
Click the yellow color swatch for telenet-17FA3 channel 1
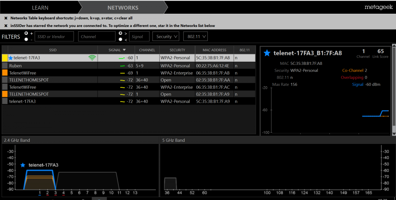[x=5, y=58]
